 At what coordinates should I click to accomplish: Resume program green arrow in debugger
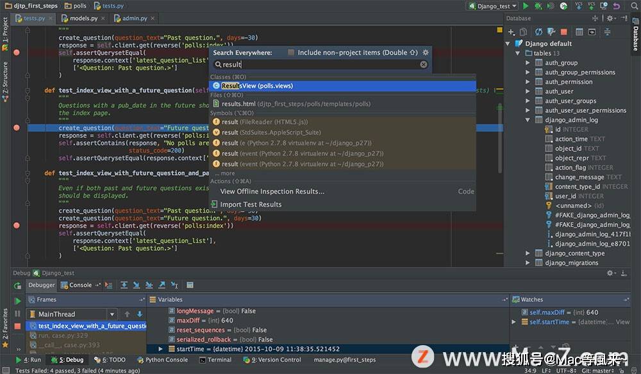click(x=17, y=301)
